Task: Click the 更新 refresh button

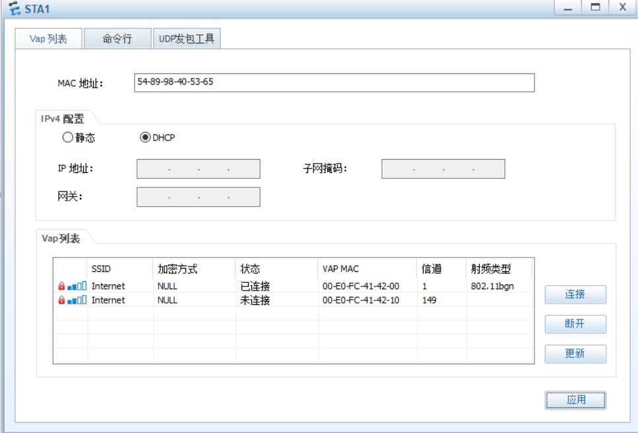Action: tap(575, 354)
